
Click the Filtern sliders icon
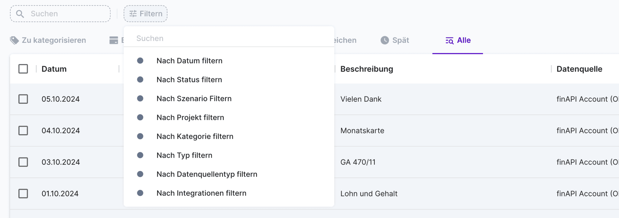[133, 14]
